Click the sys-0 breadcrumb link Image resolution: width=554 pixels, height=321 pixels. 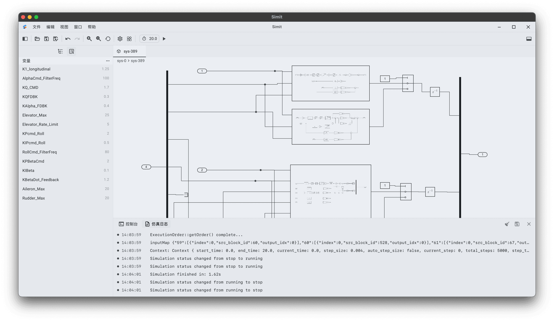pyautogui.click(x=121, y=61)
